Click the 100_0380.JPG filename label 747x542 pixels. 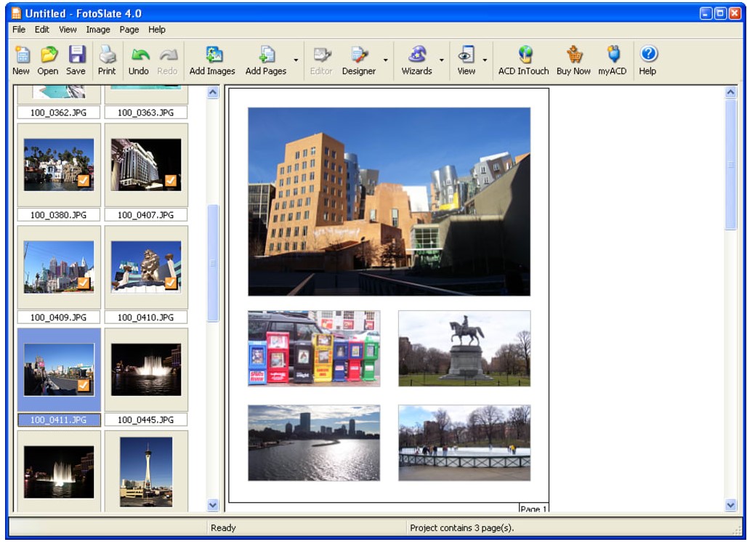click(59, 215)
